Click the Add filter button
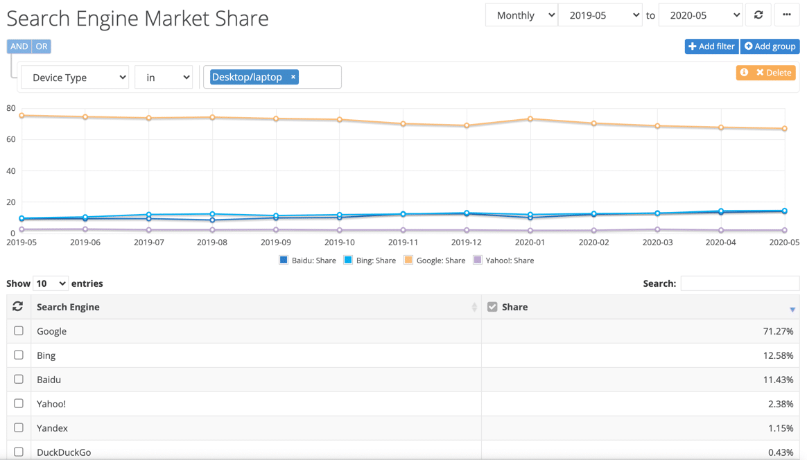Image resolution: width=807 pixels, height=460 pixels. tap(711, 46)
